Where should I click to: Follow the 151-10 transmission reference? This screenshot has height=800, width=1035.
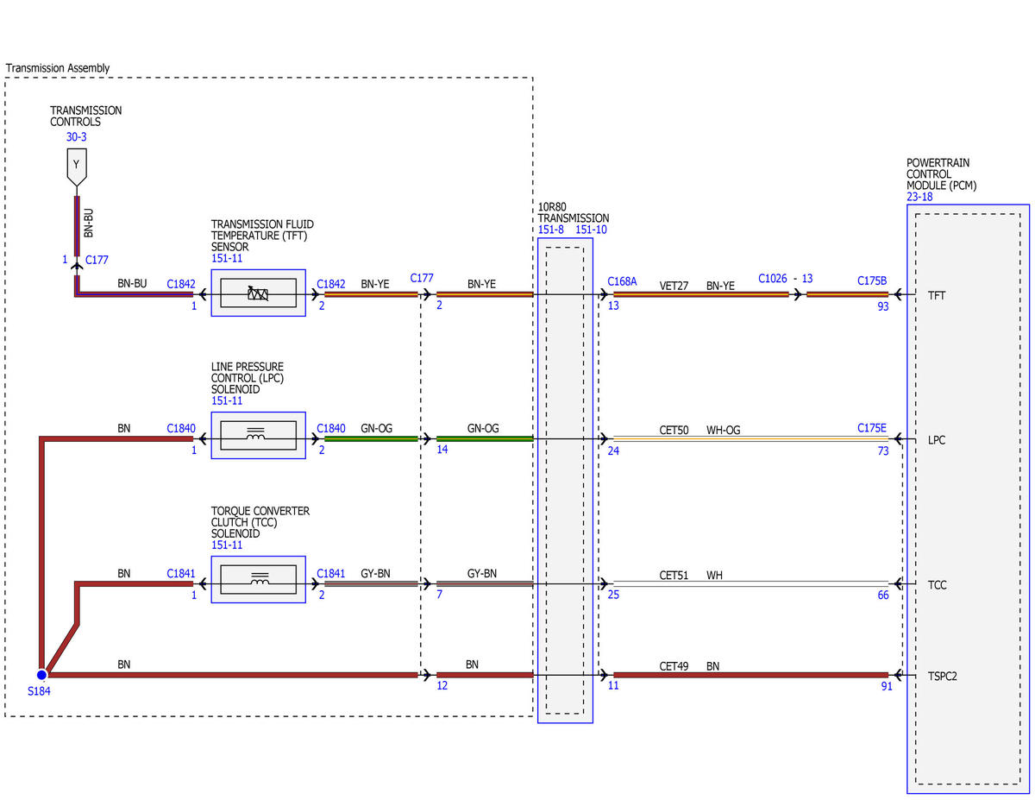point(591,230)
